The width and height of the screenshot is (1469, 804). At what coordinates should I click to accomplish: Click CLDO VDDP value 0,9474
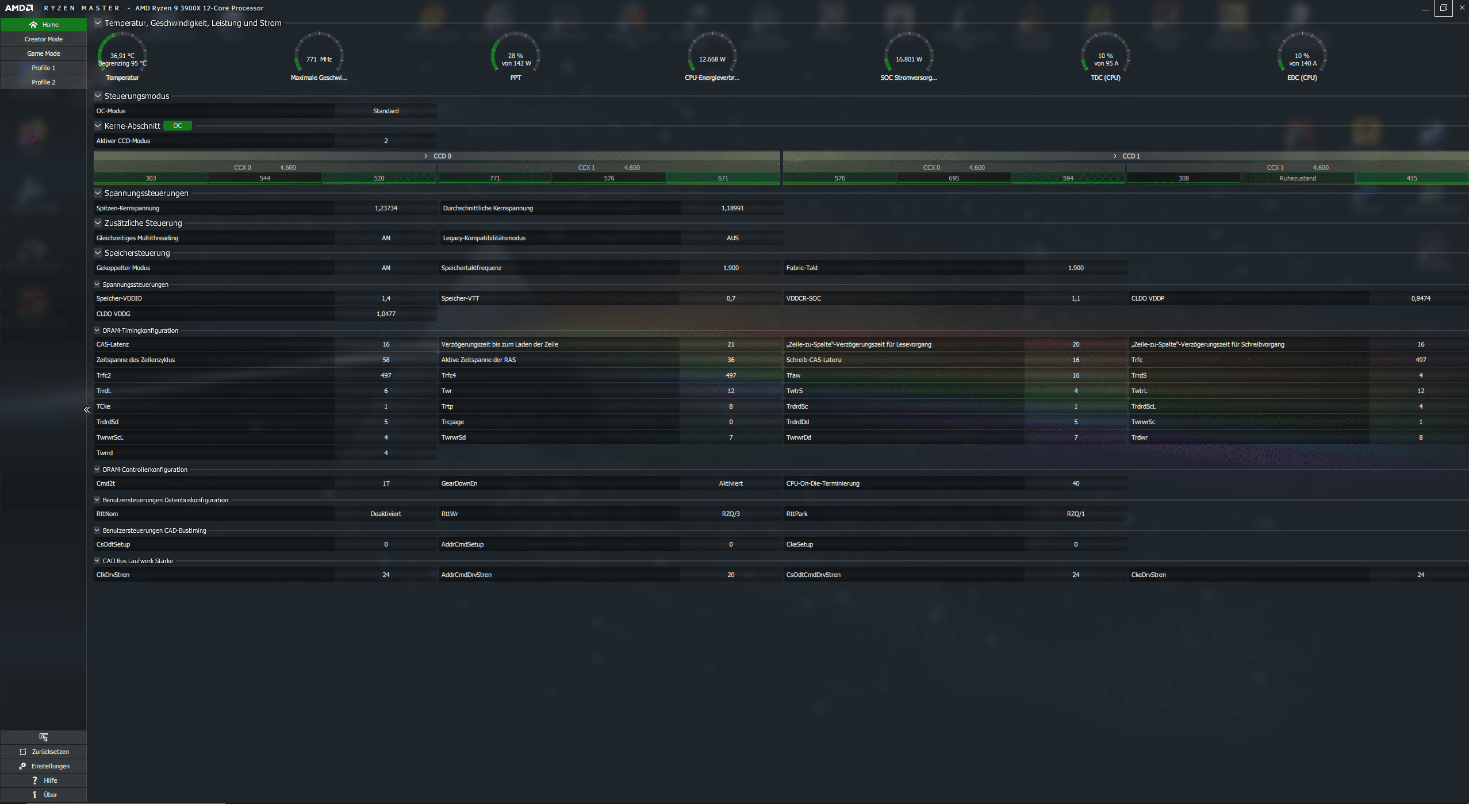click(1421, 298)
